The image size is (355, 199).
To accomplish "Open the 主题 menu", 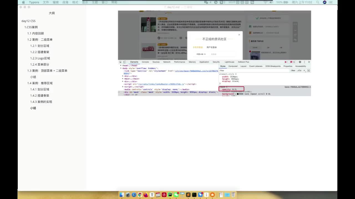I will pos(95,2).
